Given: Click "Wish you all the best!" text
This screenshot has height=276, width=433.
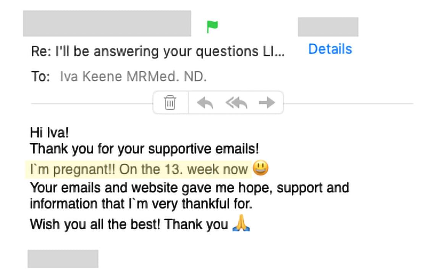Looking at the screenshot, I should click(95, 224).
